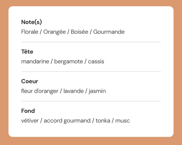Click the Gourmande note text
Viewport: 182px width, 145px height.
pos(109,32)
